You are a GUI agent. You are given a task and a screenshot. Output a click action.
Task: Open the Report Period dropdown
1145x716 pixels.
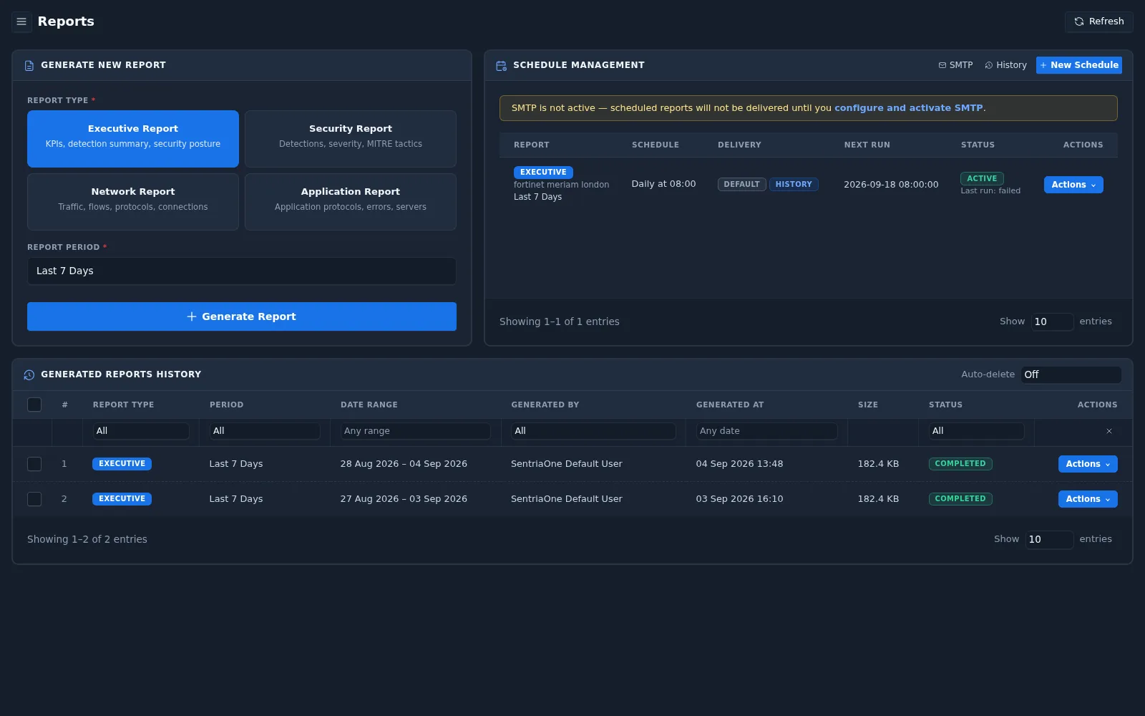click(x=242, y=271)
